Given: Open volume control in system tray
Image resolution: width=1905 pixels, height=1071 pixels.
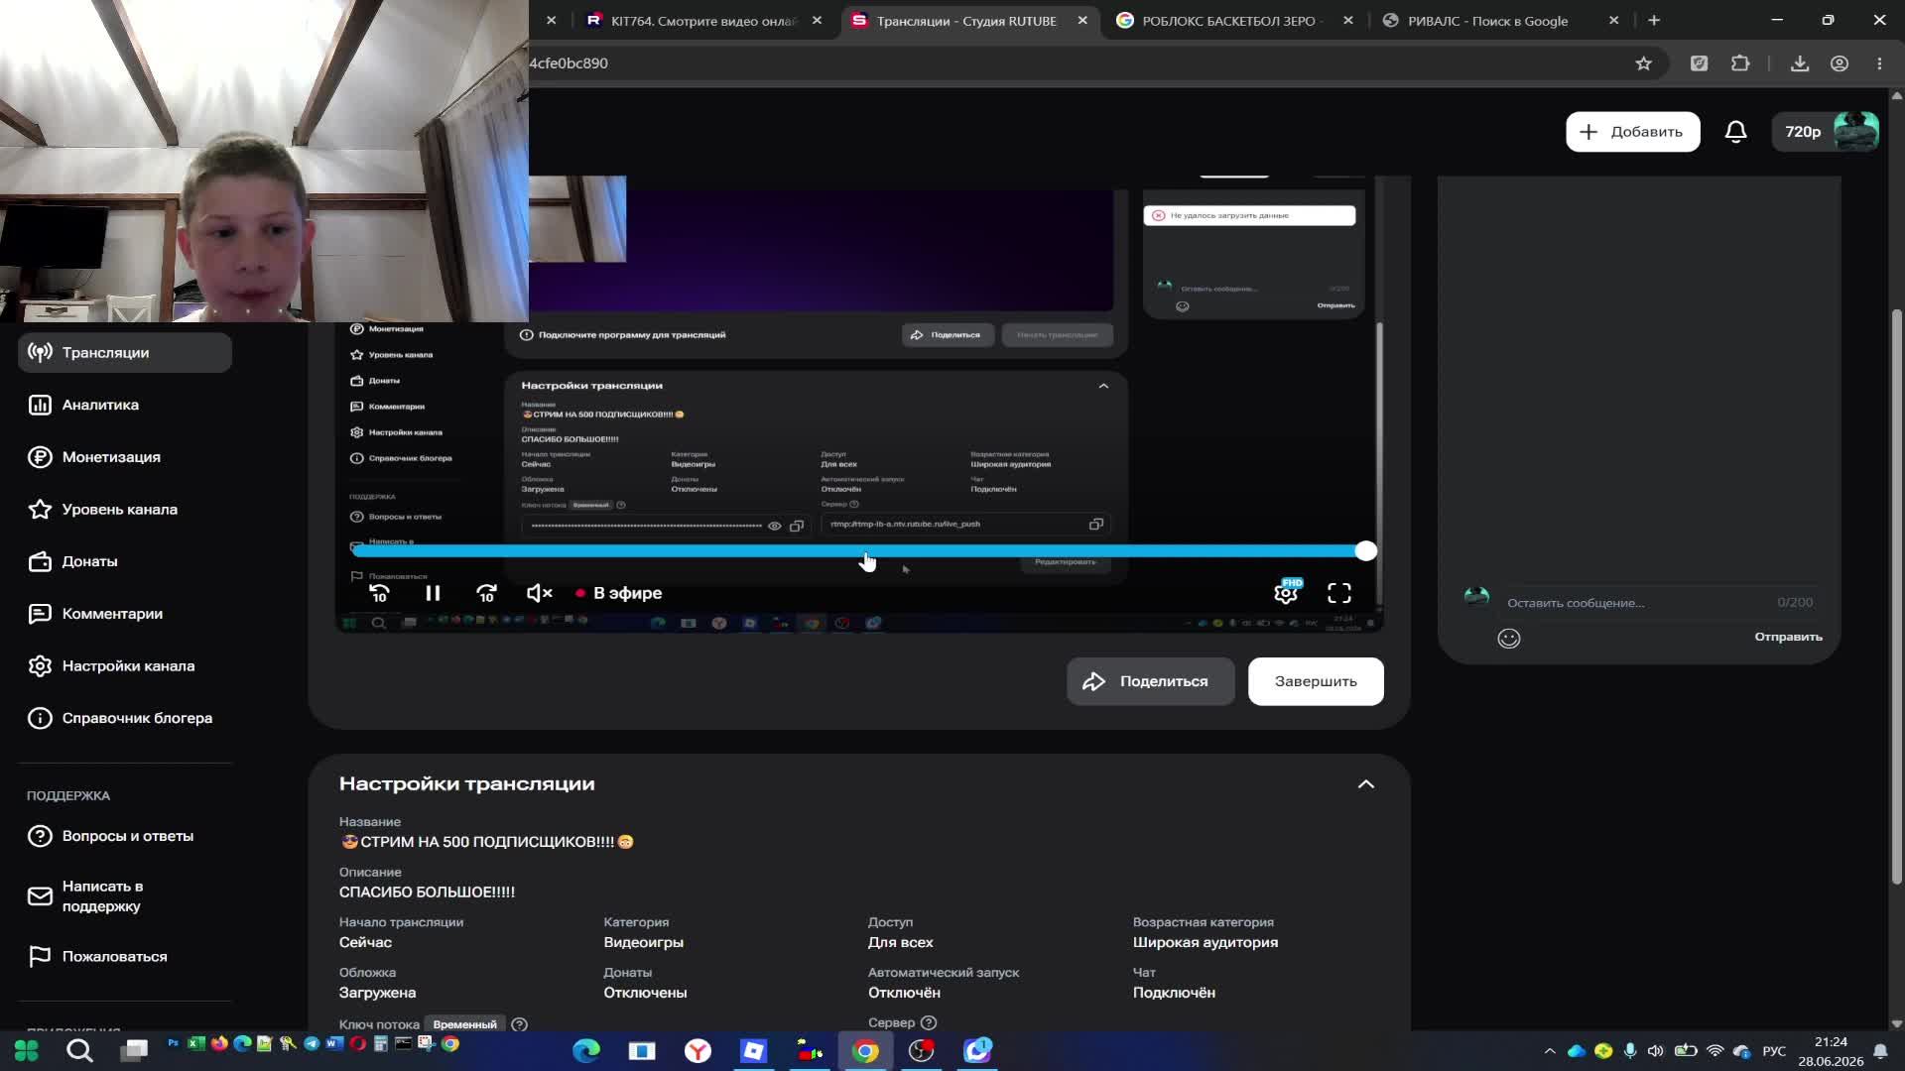Looking at the screenshot, I should [1656, 1051].
